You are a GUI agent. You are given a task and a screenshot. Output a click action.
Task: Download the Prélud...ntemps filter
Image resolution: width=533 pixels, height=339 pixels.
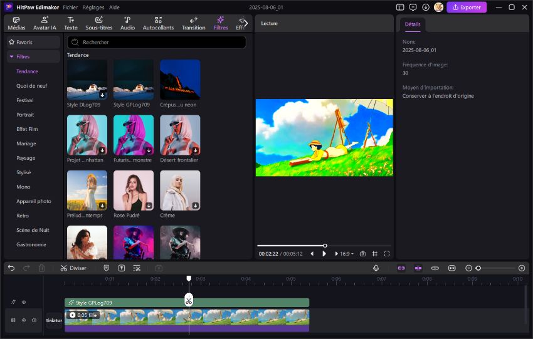pyautogui.click(x=102, y=206)
